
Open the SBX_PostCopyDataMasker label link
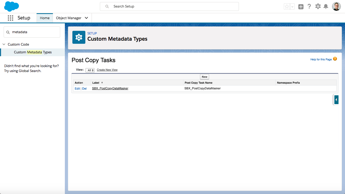click(110, 88)
